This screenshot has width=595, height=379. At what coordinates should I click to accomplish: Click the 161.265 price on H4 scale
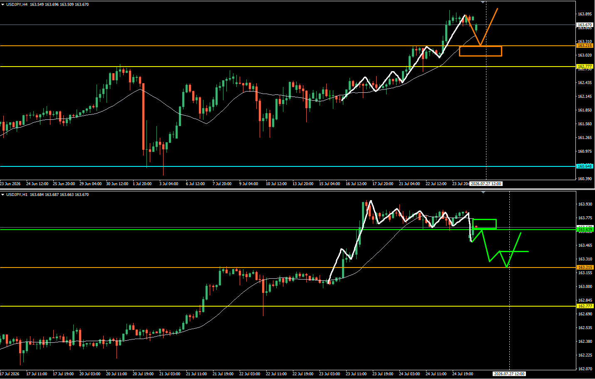click(585, 138)
